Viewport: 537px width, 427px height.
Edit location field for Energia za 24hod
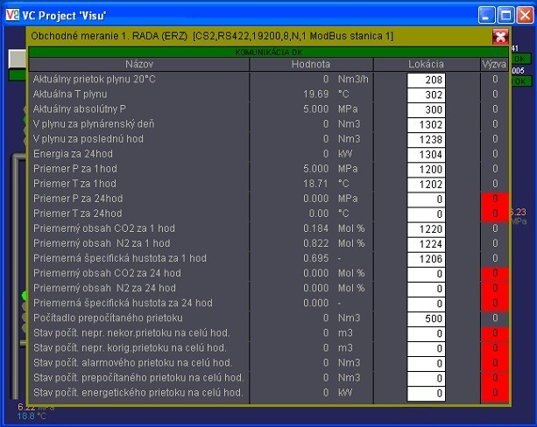[426, 155]
